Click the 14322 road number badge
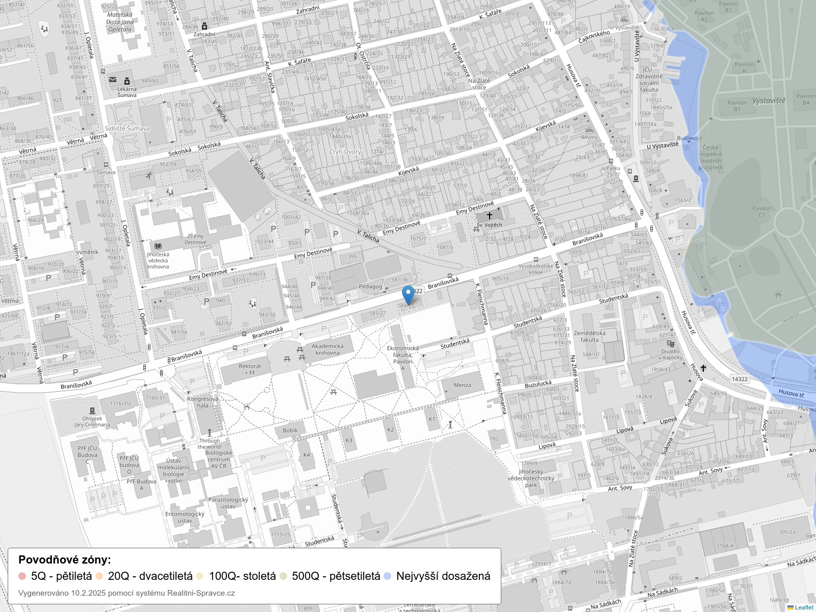 pos(739,379)
